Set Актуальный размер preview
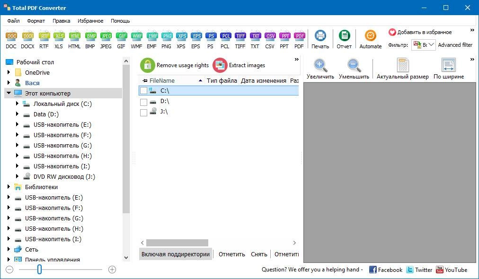479x279 pixels. coord(403,69)
